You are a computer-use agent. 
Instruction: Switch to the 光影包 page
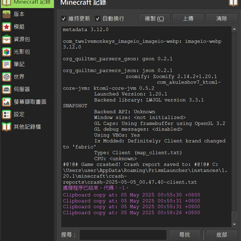click(x=27, y=52)
